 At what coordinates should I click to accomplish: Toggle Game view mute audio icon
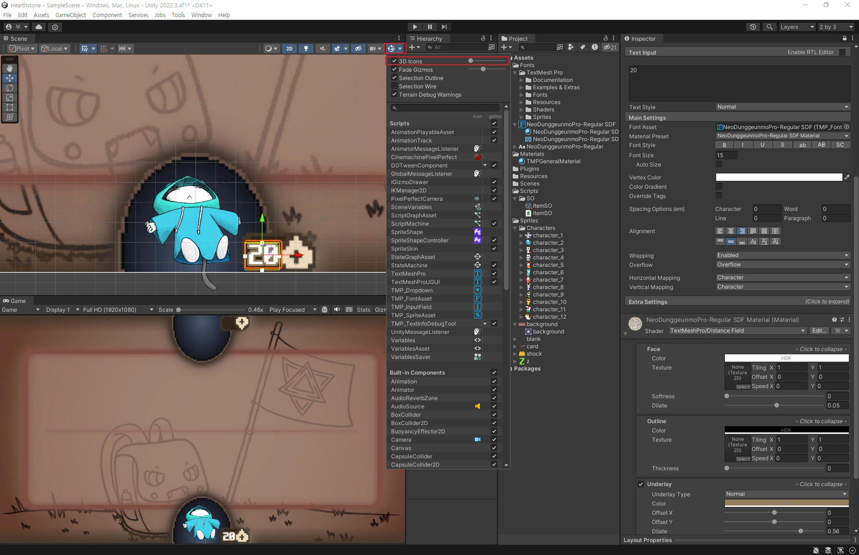coord(337,310)
